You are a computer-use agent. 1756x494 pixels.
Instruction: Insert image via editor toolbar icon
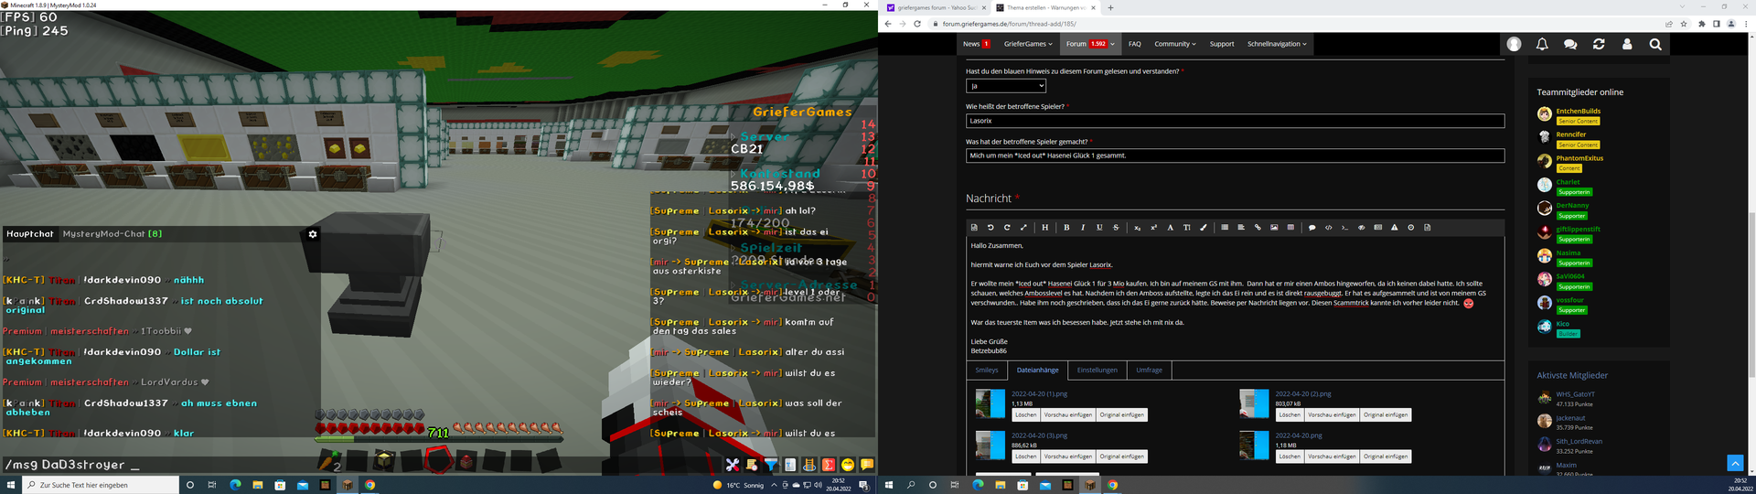[1274, 227]
